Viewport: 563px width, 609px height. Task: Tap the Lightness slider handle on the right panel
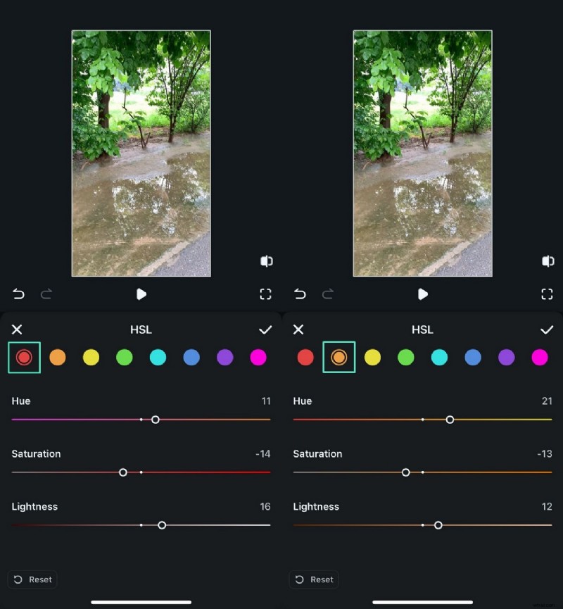click(x=438, y=525)
